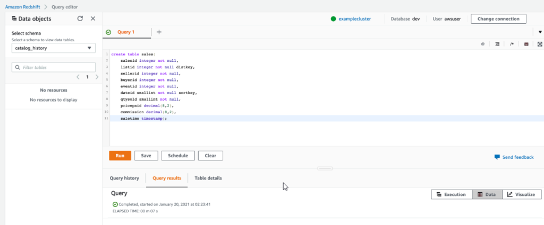Click the Change connection button

point(498,19)
